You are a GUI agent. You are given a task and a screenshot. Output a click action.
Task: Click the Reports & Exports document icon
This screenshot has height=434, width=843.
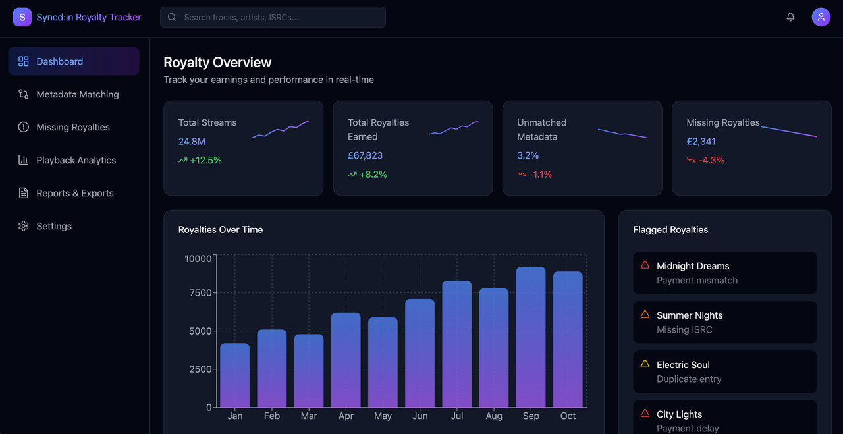tap(24, 193)
